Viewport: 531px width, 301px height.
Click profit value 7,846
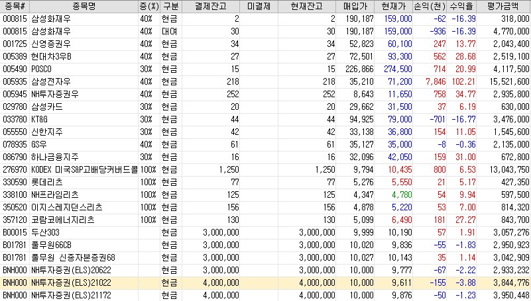click(436, 82)
